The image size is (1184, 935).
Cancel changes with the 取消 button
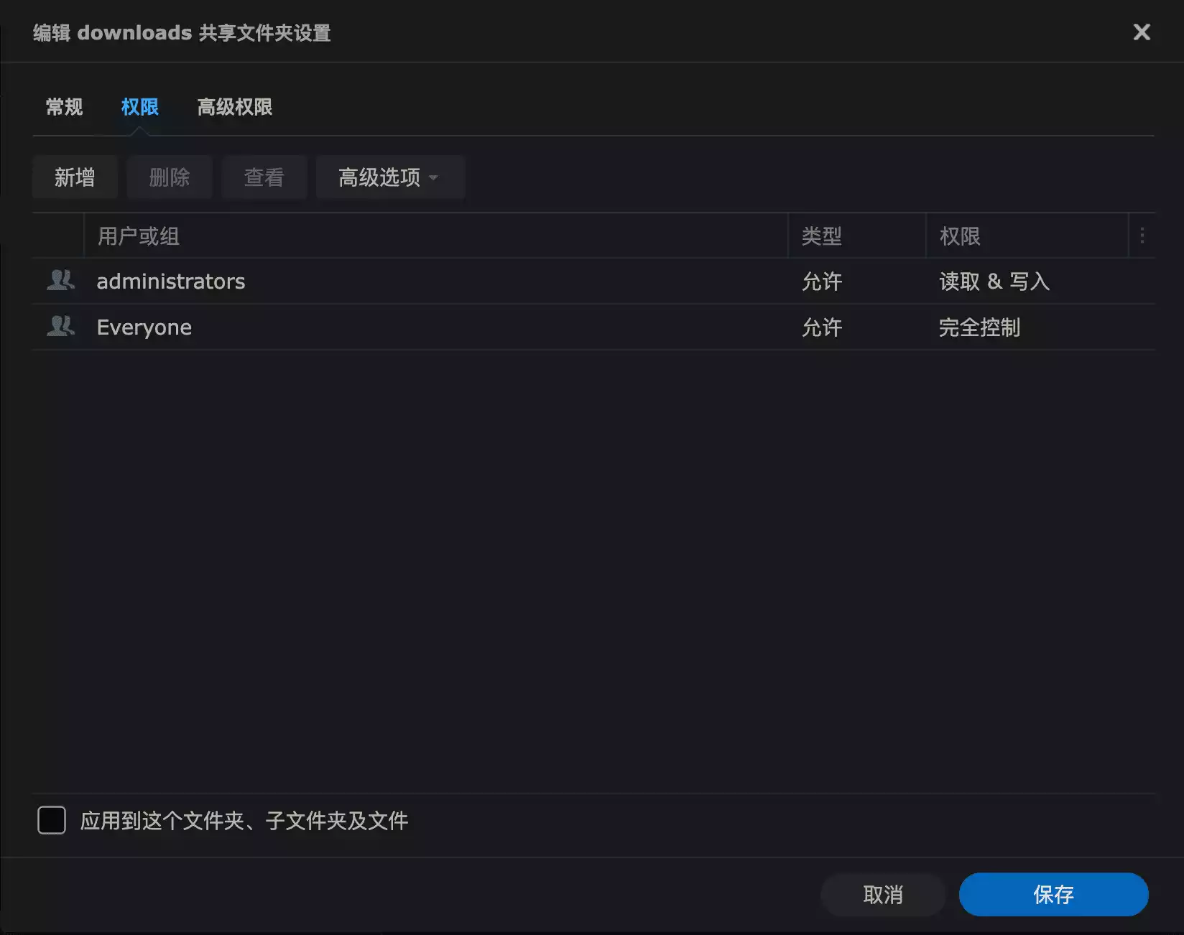(x=882, y=895)
